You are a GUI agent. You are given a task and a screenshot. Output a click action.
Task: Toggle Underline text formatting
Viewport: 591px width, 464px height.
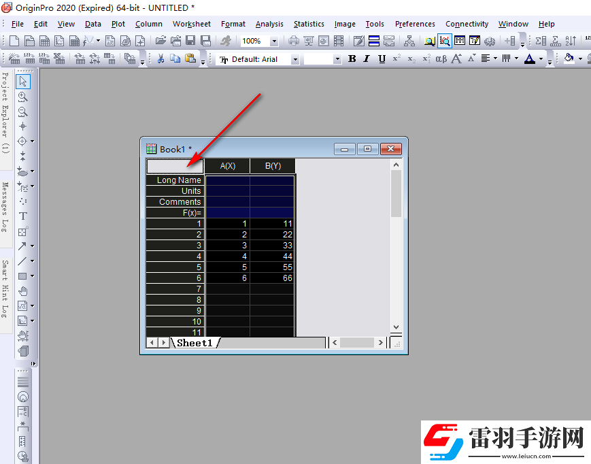point(382,59)
